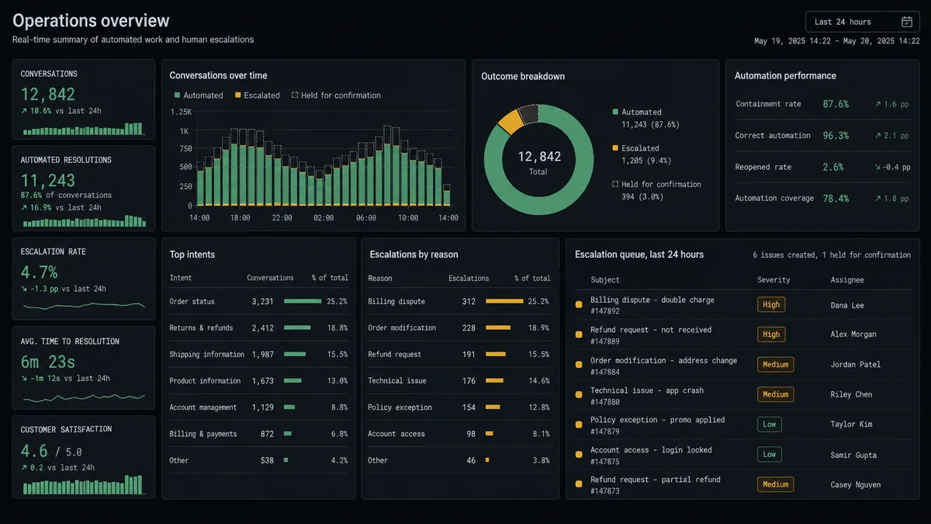
Task: Select the Billing & payments intent row
Action: click(259, 434)
